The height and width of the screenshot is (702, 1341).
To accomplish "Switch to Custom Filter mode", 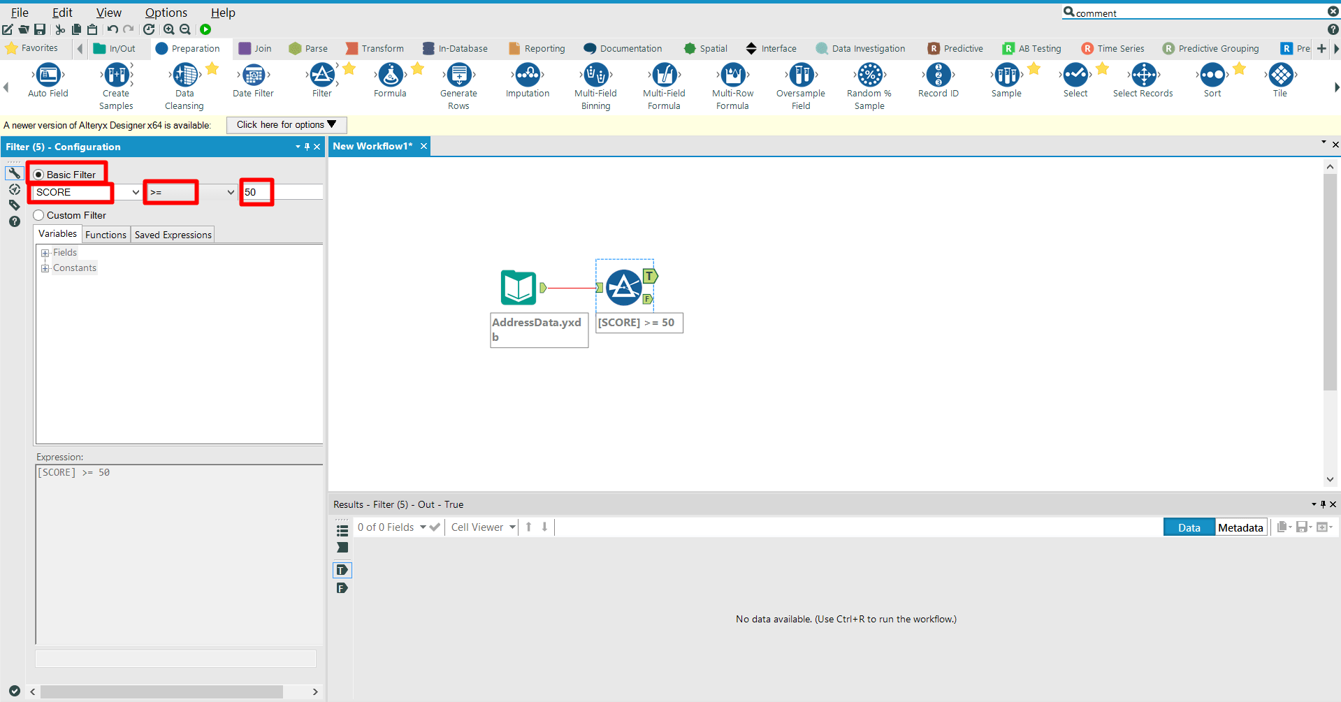I will coord(38,215).
